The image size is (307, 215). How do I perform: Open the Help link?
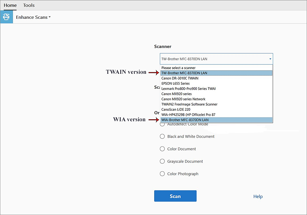point(258,196)
